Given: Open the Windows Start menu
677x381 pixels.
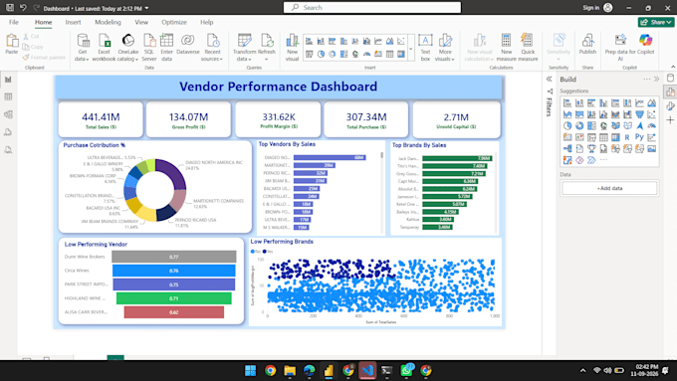Looking at the screenshot, I should point(250,371).
